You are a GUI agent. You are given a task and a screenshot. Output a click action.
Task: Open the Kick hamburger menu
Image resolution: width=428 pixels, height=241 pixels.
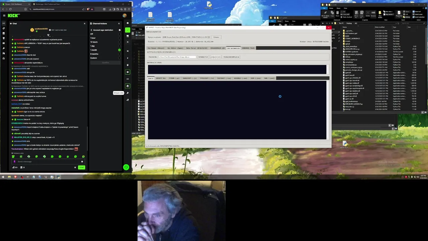point(4,15)
